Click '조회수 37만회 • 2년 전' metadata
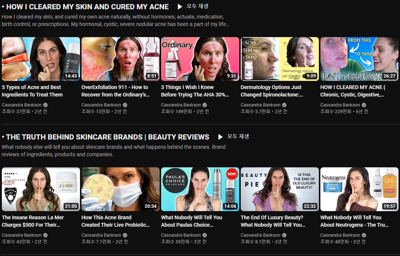The width and height of the screenshot is (400, 256). pyautogui.click(x=25, y=111)
